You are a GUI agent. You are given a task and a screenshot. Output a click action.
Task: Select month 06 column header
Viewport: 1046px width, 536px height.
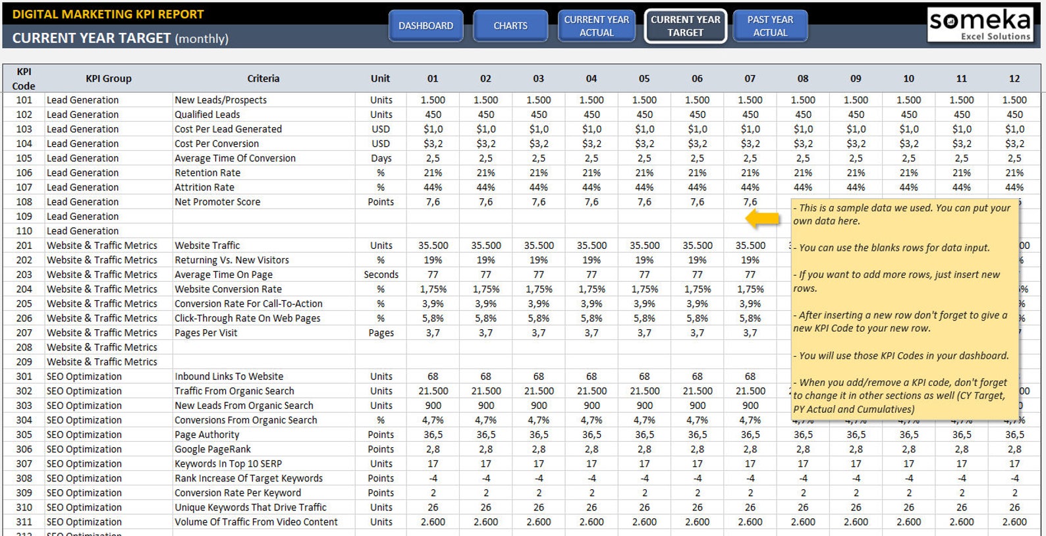tap(697, 78)
